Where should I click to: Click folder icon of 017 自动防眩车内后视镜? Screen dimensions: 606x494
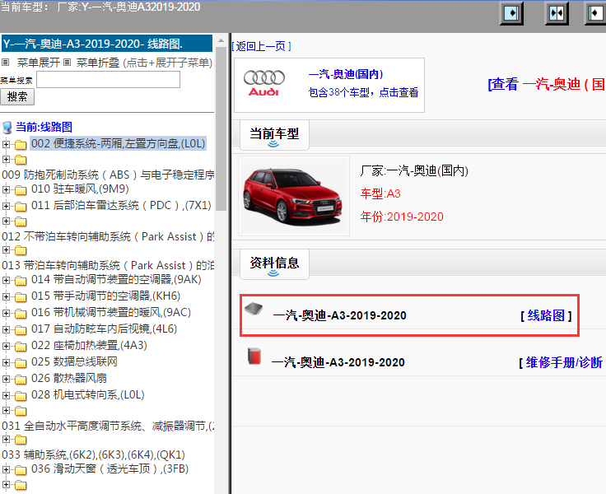21,329
